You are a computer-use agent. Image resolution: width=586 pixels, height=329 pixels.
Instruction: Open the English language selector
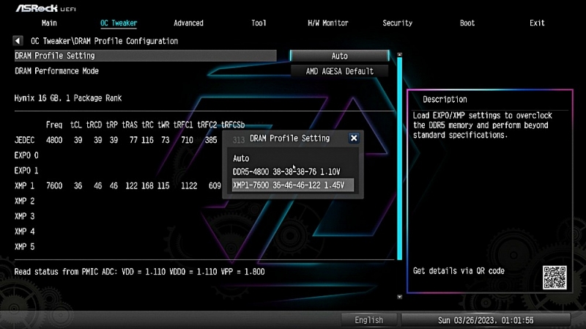[368, 320]
